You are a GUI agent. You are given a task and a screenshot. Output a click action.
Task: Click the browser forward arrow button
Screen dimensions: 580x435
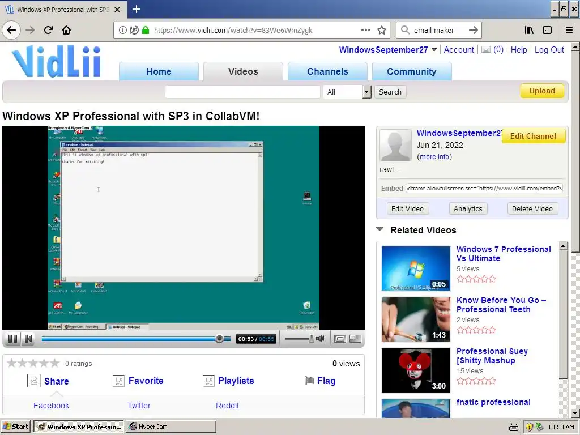pyautogui.click(x=30, y=30)
